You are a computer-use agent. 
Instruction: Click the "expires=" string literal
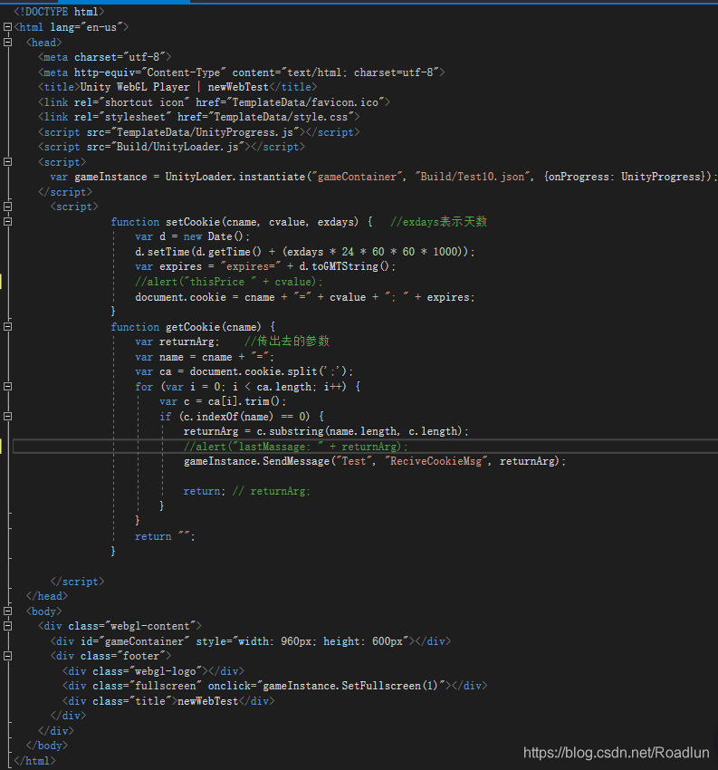251,266
